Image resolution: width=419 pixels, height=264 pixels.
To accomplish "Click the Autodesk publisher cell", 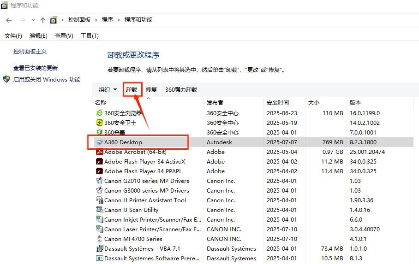I will (x=219, y=142).
